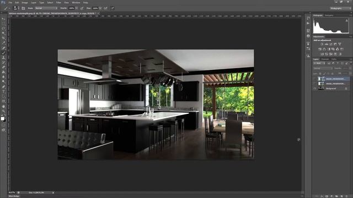
Task: Click the brush Opacity value field
Action: [72, 8]
